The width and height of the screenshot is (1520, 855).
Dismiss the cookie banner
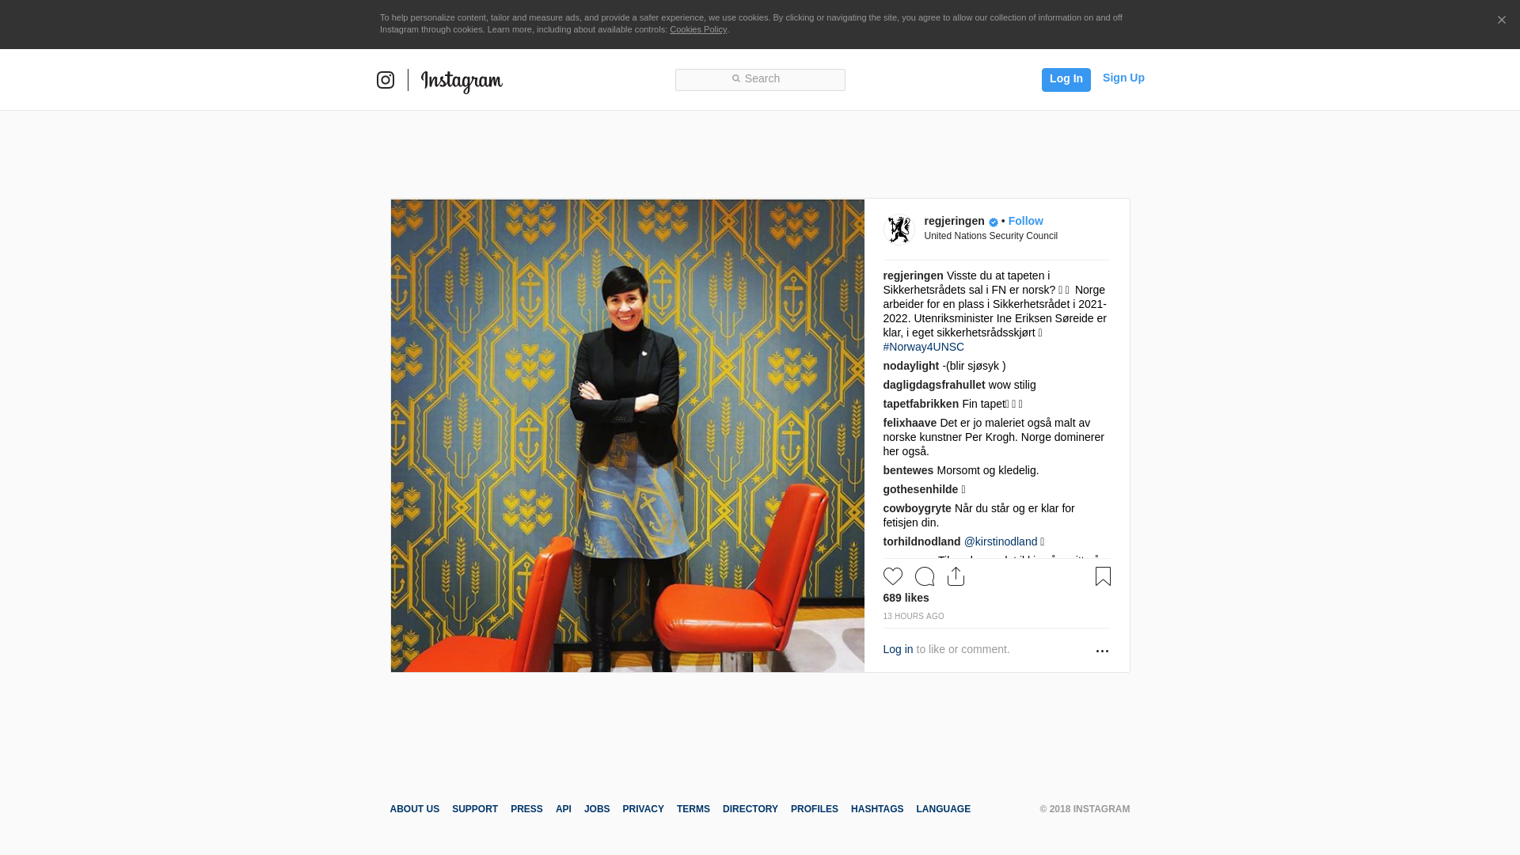1501,21
